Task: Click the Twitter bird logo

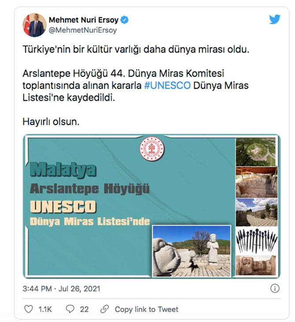Action: (x=275, y=19)
